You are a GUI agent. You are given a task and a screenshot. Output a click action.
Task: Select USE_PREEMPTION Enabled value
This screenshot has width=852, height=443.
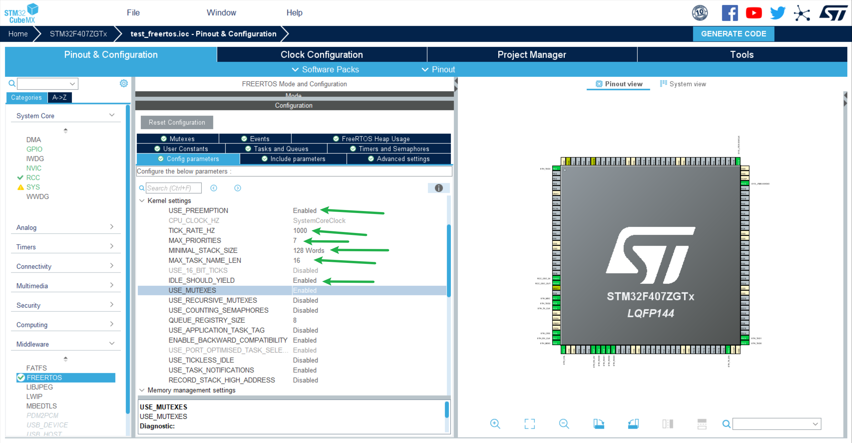pos(305,211)
